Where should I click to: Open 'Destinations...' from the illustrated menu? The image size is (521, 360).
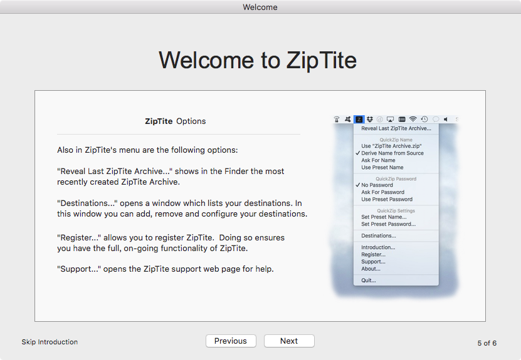click(379, 236)
